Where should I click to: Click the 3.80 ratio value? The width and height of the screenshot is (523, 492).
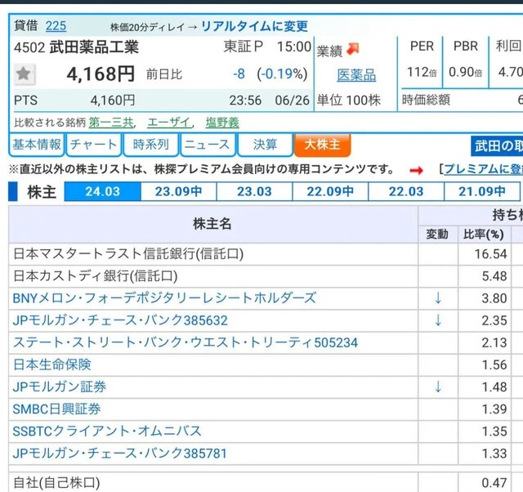[494, 297]
